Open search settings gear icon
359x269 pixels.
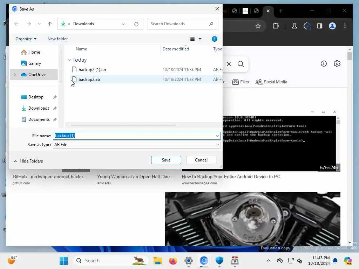point(337,64)
